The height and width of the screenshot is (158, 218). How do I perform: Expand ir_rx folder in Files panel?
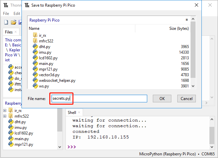tap(5, 111)
